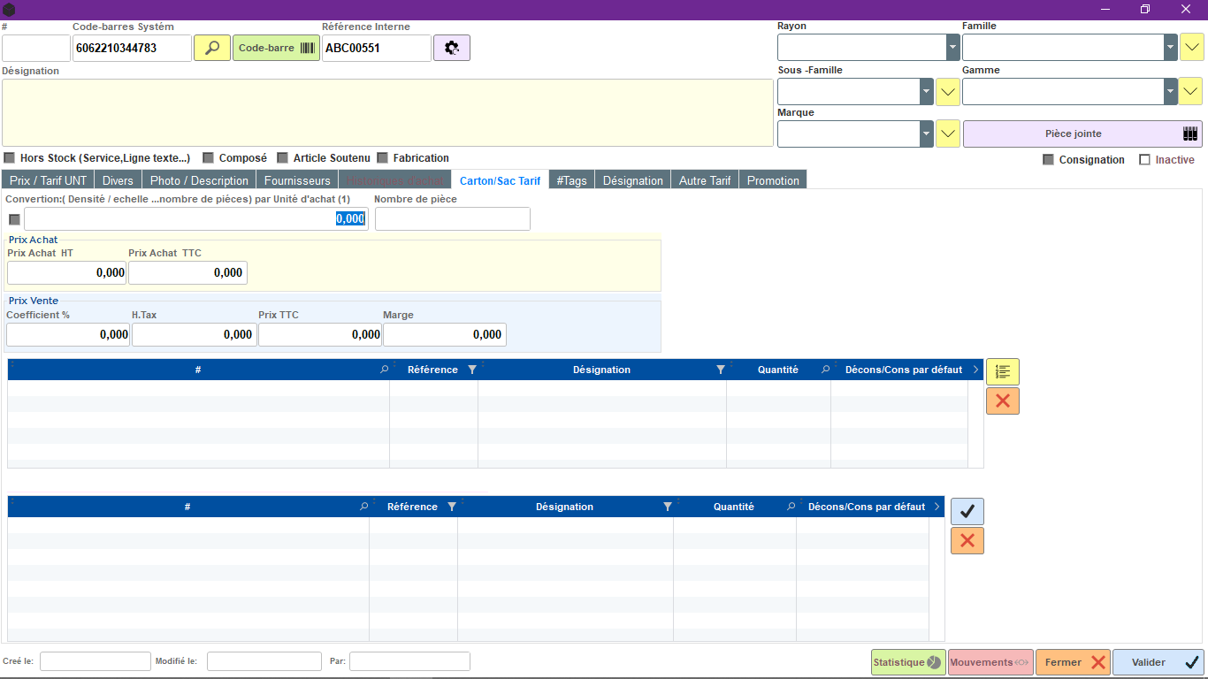Click the Fermer button
This screenshot has height=679, width=1208.
pyautogui.click(x=1073, y=662)
